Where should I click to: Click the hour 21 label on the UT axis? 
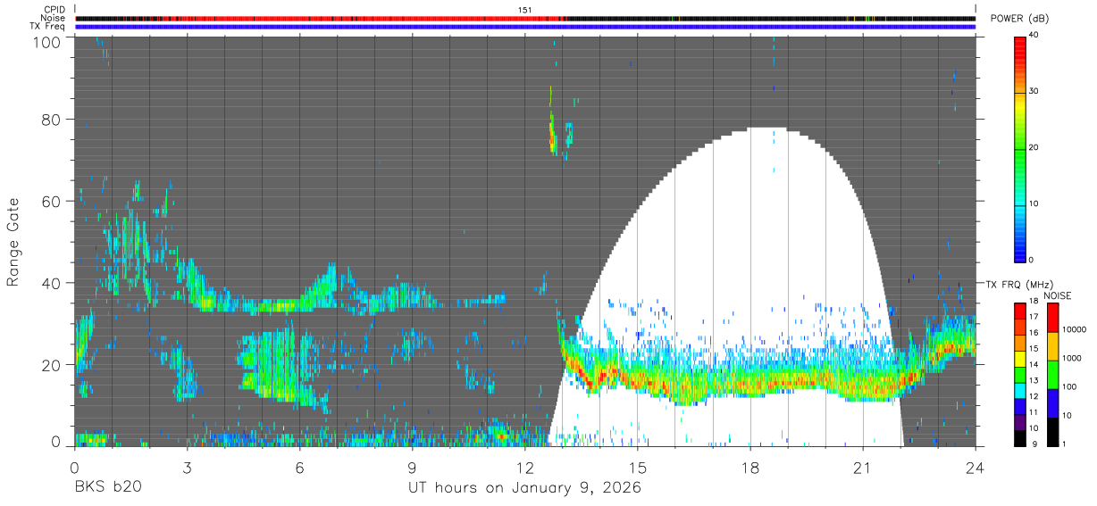pyautogui.click(x=863, y=468)
